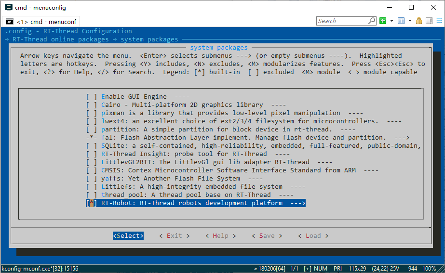Click the < Load > button

tap(313, 236)
